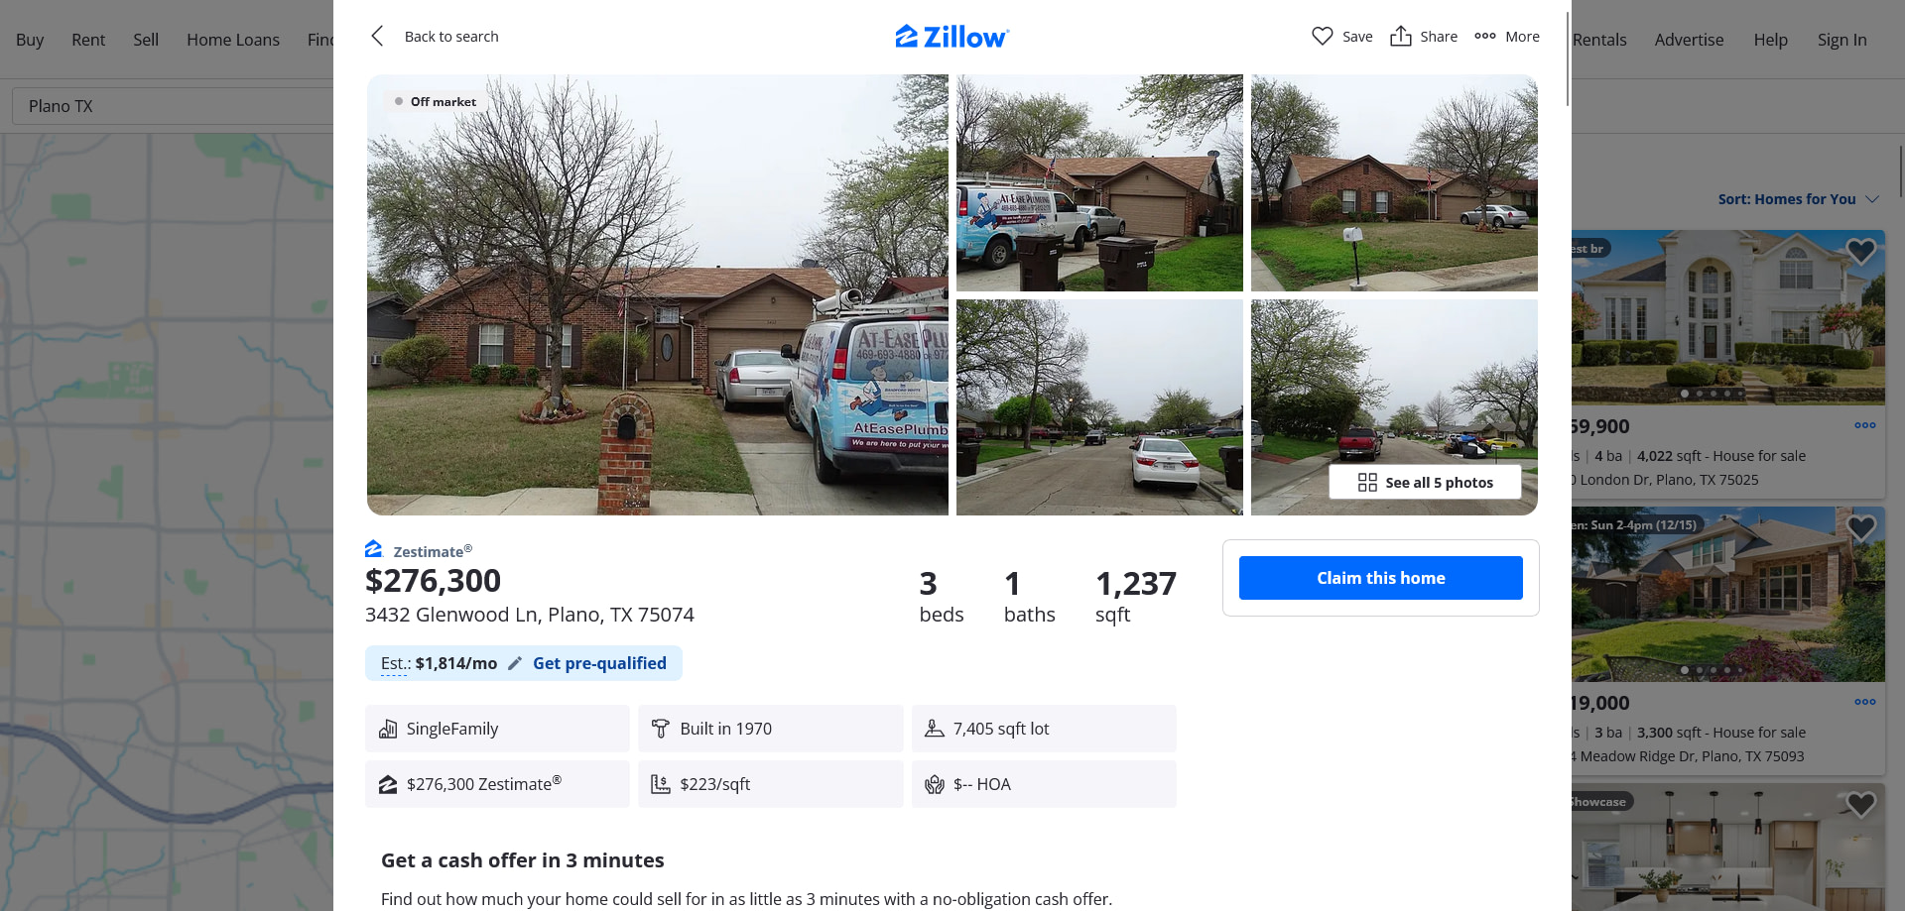This screenshot has width=1905, height=911.
Task: Open the More three-dots menu
Action: point(1506,37)
